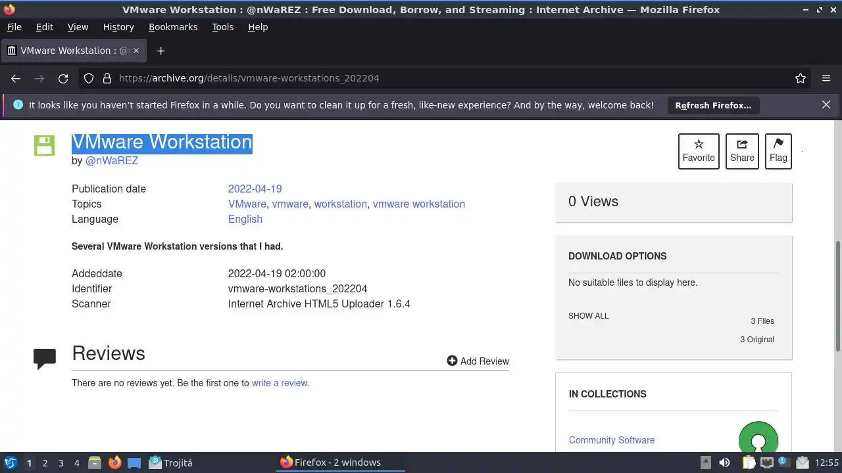This screenshot has width=842, height=473.
Task: Click the removable media eject tray icon
Action: [x=705, y=462]
